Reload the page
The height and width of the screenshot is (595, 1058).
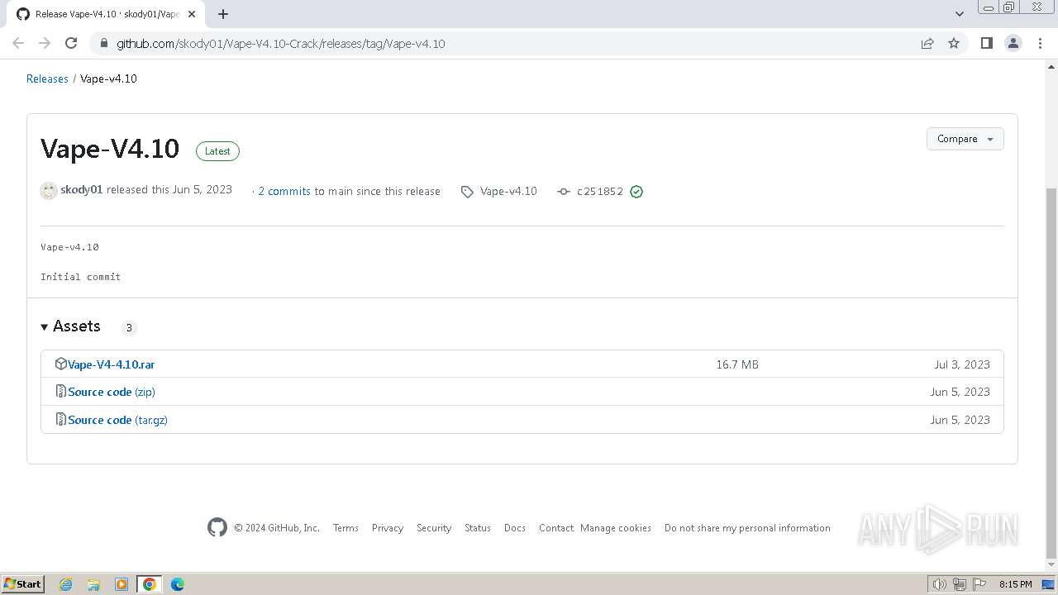coord(71,43)
